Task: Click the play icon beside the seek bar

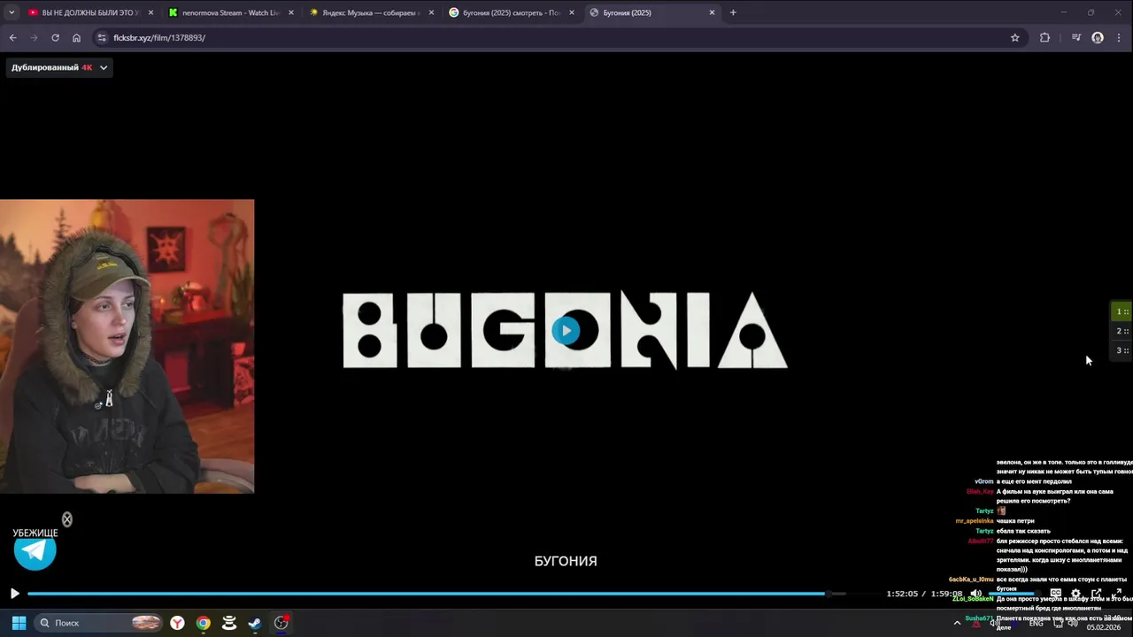Action: click(14, 594)
